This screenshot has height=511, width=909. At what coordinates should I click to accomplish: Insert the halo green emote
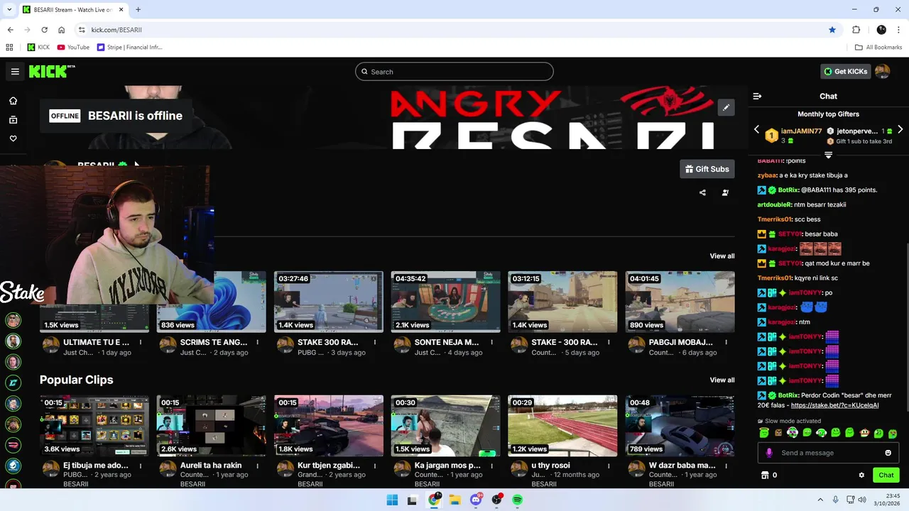tap(764, 433)
